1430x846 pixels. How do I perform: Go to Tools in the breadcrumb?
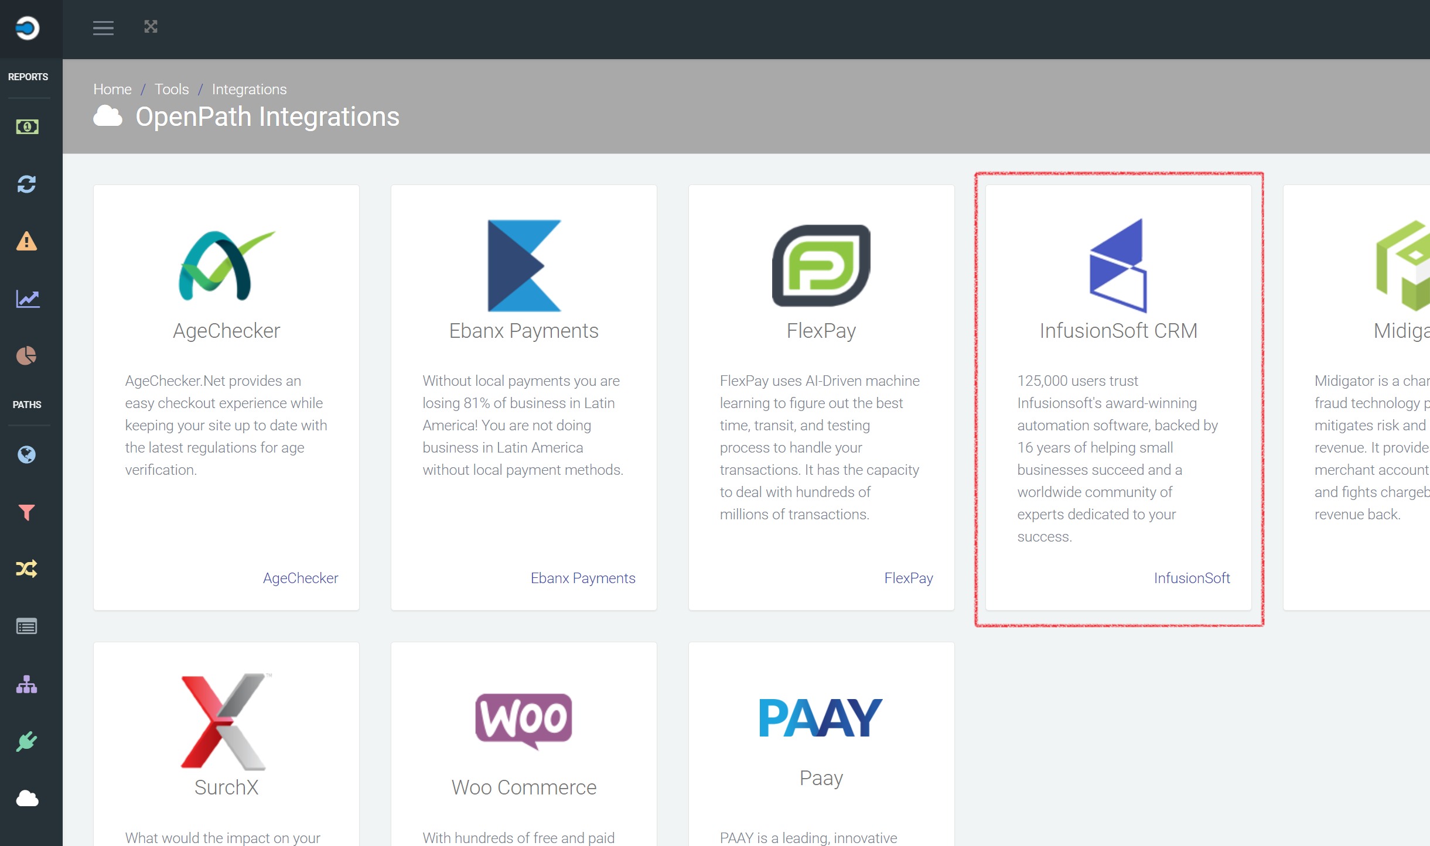coord(172,89)
